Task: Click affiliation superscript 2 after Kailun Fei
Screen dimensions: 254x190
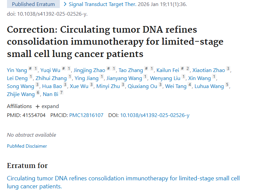Action: click(x=188, y=69)
